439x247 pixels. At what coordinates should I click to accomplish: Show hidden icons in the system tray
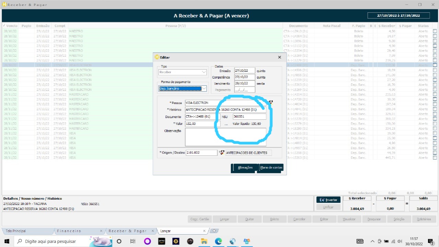pyautogui.click(x=372, y=241)
